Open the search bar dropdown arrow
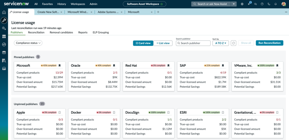This screenshot has width=289, height=140. [234, 4]
